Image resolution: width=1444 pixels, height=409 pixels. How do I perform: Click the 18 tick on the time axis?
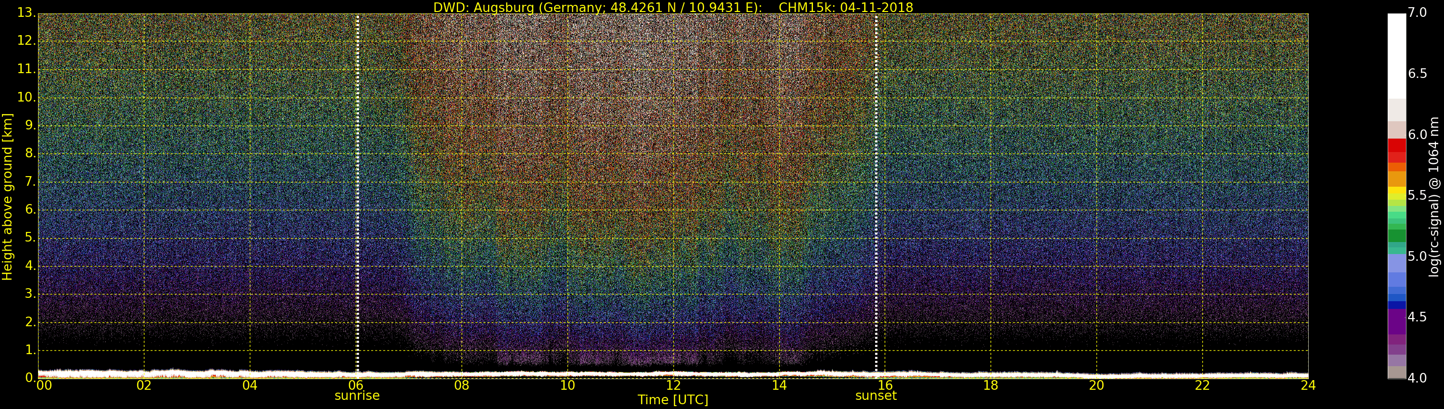pos(991,385)
